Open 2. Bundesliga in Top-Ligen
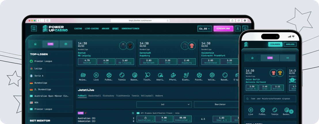This screenshot has width=319, height=124. coord(50,89)
